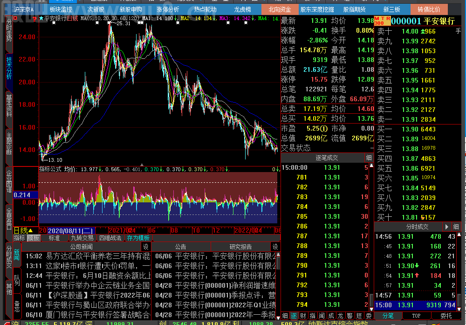
Task: Click the small up triangle below price chart
Action: pos(142,165)
